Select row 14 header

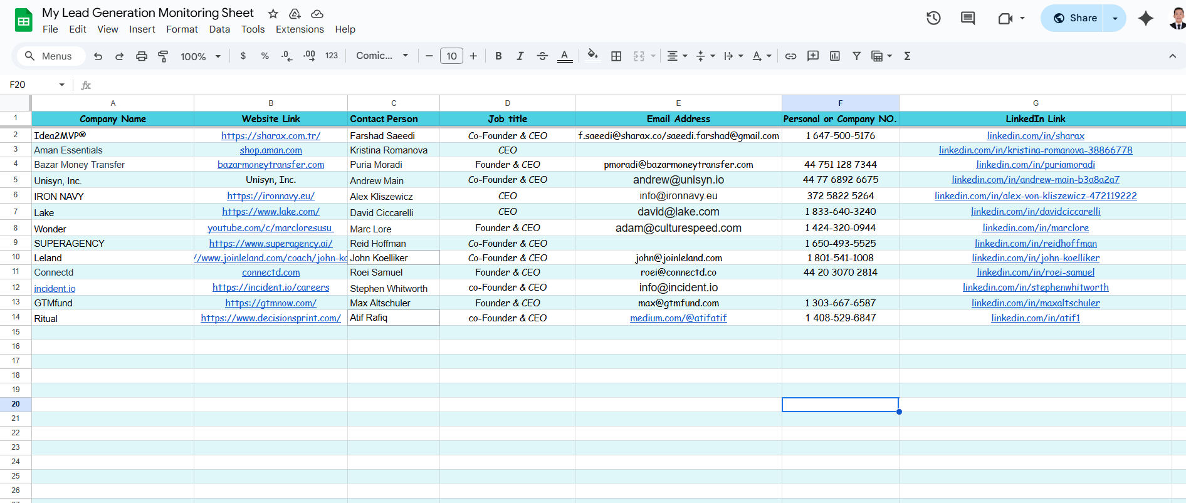[x=16, y=318]
